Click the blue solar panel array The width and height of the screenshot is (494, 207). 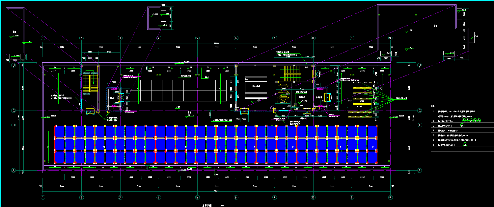tap(216, 144)
